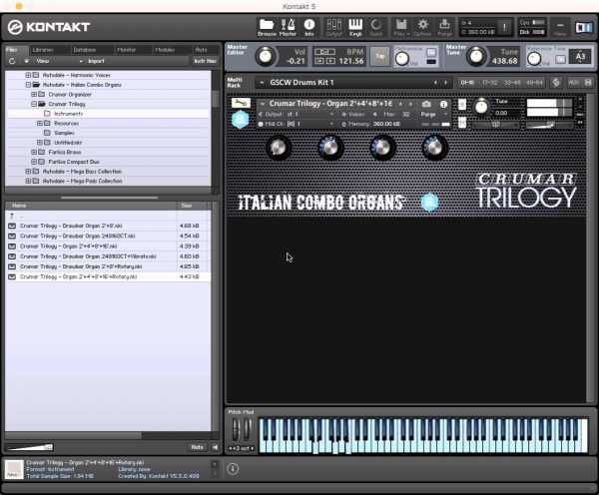Open the Quick-Load catalog icon
This screenshot has height=495, width=599.
coord(376,28)
